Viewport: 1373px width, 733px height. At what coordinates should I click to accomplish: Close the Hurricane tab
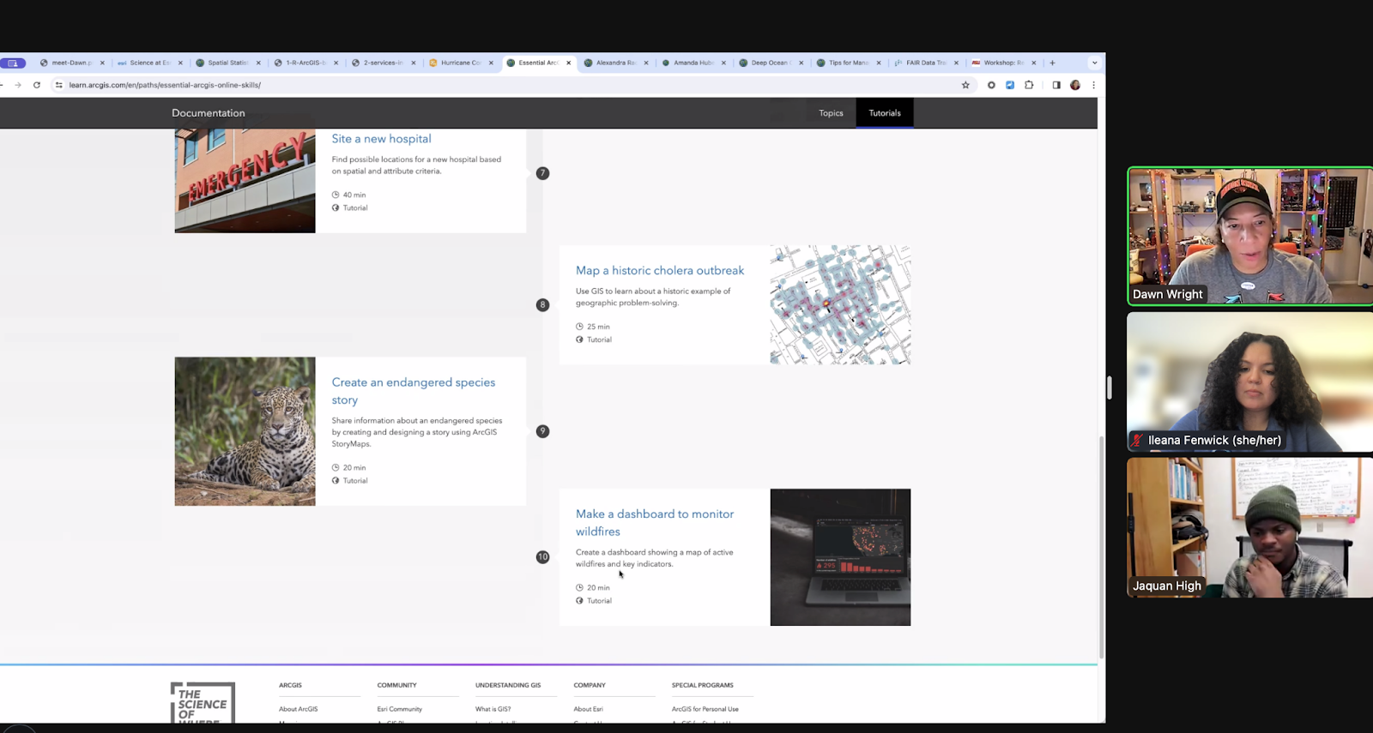(491, 63)
